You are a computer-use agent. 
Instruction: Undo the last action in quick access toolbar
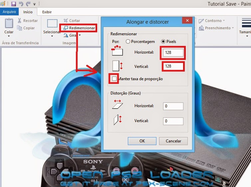(x=21, y=4)
